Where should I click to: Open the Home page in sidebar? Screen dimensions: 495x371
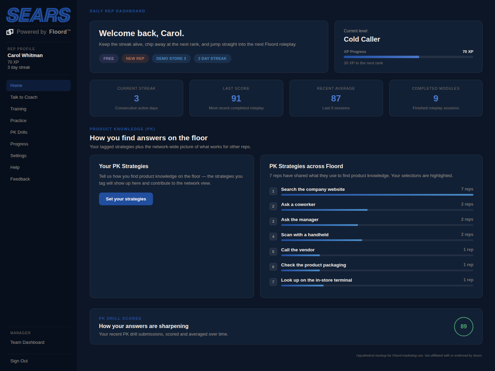point(38,86)
